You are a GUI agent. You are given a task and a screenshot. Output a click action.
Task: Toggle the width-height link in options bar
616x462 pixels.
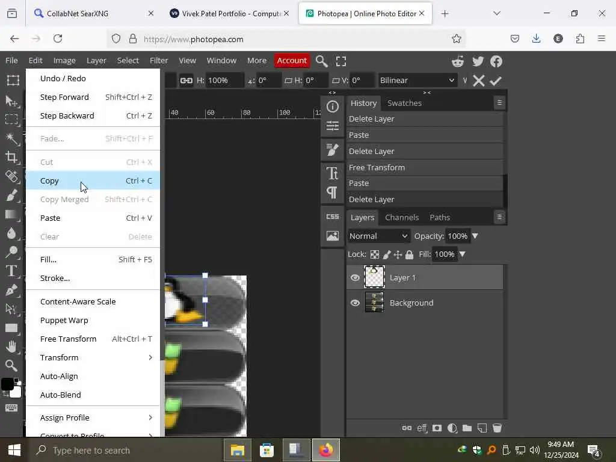pos(186,81)
